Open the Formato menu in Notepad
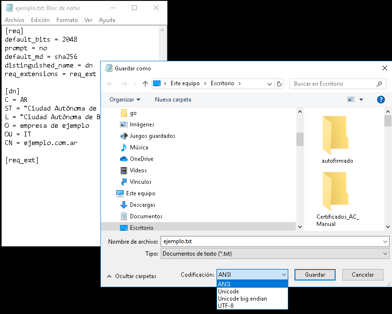Viewport: 392px width, 314px height. click(x=67, y=20)
